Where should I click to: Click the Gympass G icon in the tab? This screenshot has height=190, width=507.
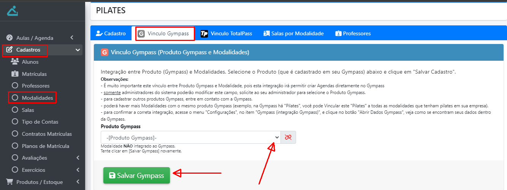pyautogui.click(x=141, y=33)
